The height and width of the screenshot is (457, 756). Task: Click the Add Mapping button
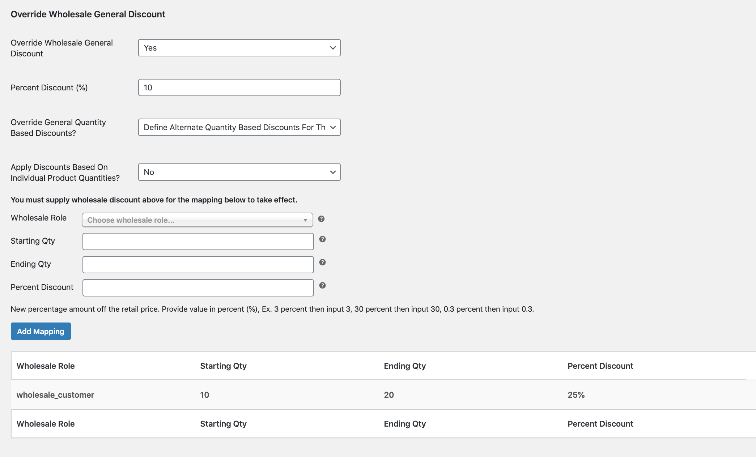coord(41,331)
